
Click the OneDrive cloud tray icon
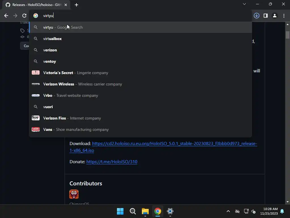pos(237,211)
